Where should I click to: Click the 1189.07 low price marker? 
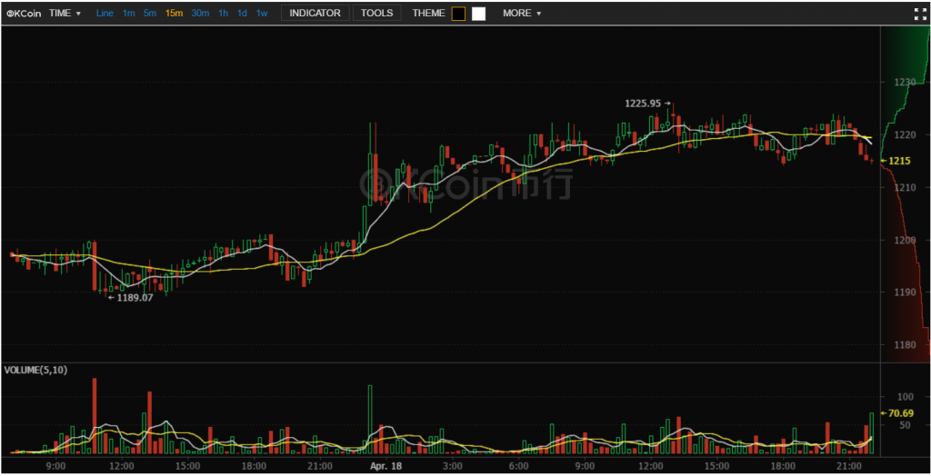click(135, 297)
